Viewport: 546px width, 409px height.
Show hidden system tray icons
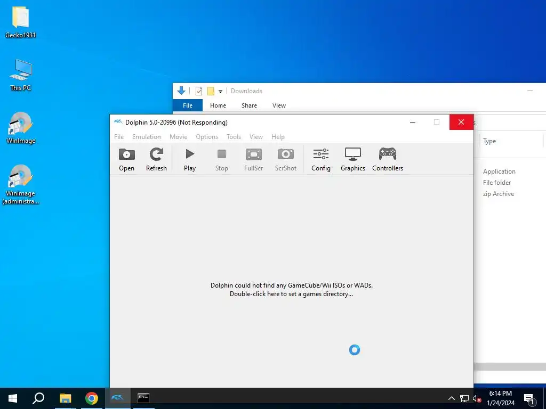pos(451,398)
